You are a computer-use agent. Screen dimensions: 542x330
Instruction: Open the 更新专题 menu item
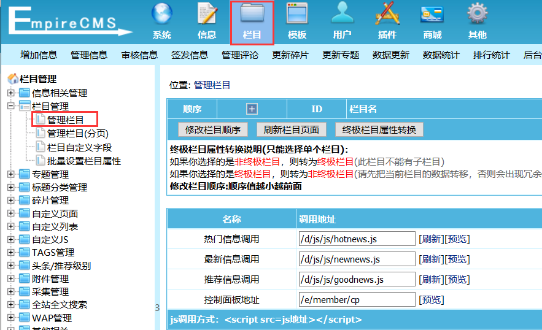click(341, 55)
